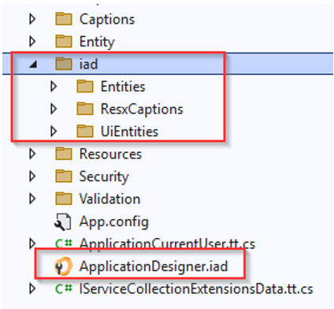
Task: Expand the Entities subfolder arrow
Action: (54, 87)
